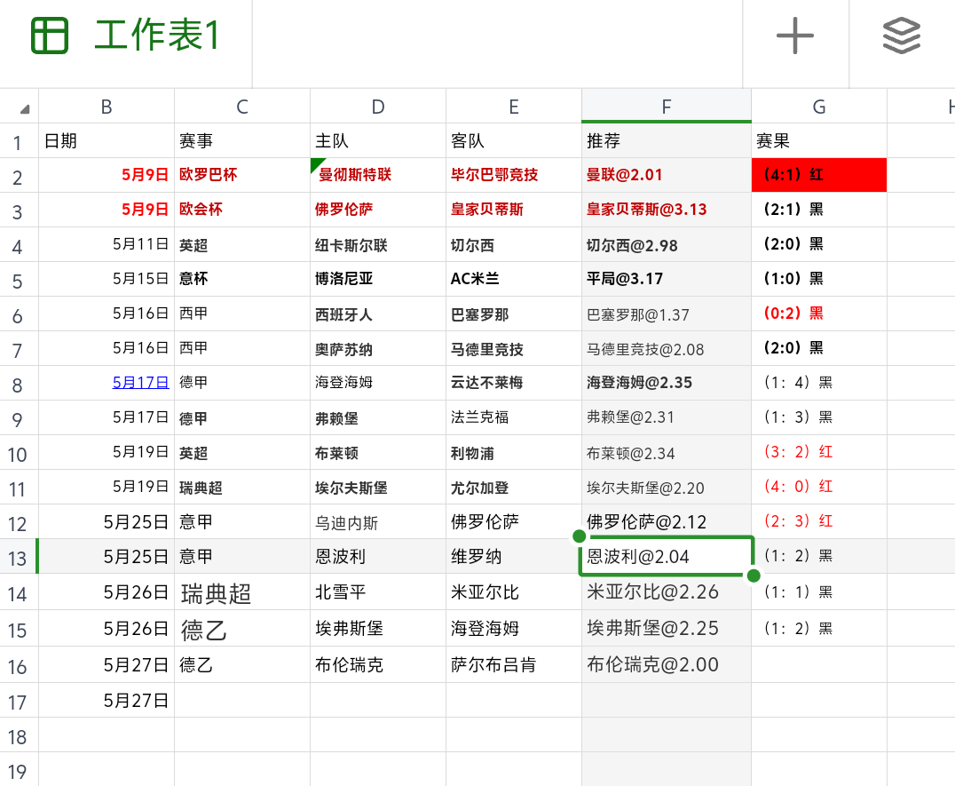Select the red highlighted (4:1) 红 cell
955x786 pixels.
pos(818,175)
